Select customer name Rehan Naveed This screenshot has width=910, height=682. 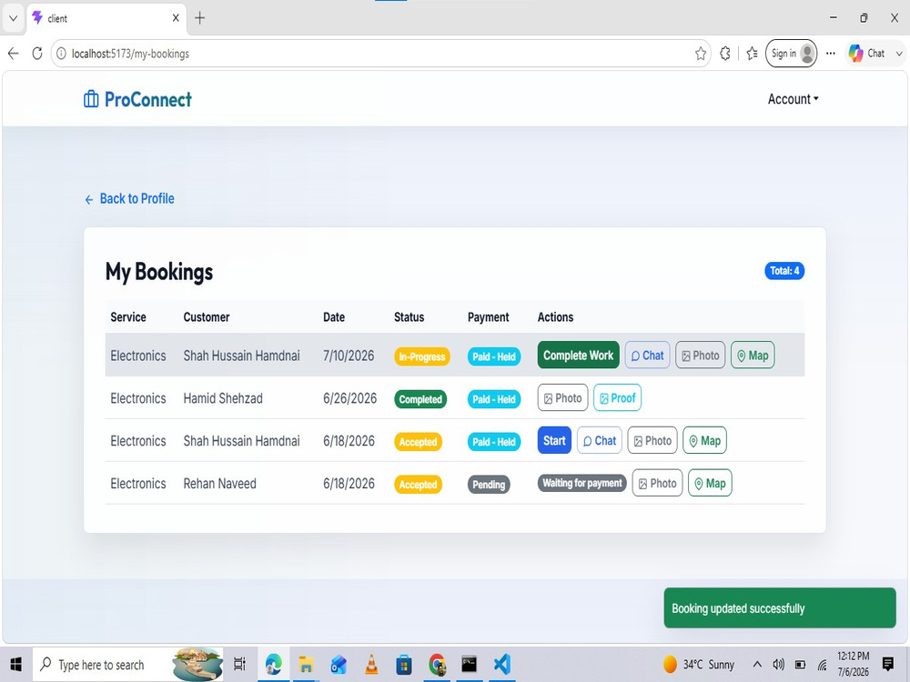(x=219, y=484)
